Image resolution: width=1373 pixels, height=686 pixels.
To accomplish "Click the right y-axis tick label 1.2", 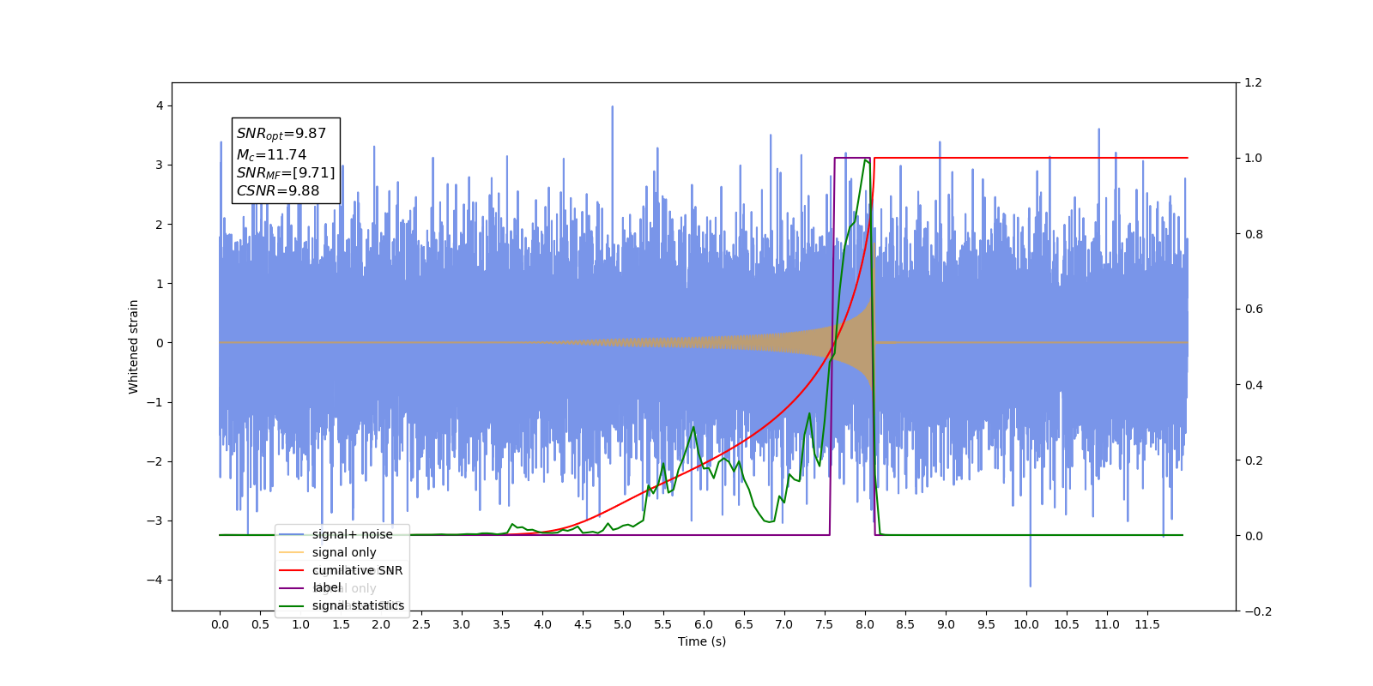I will pos(1253,82).
